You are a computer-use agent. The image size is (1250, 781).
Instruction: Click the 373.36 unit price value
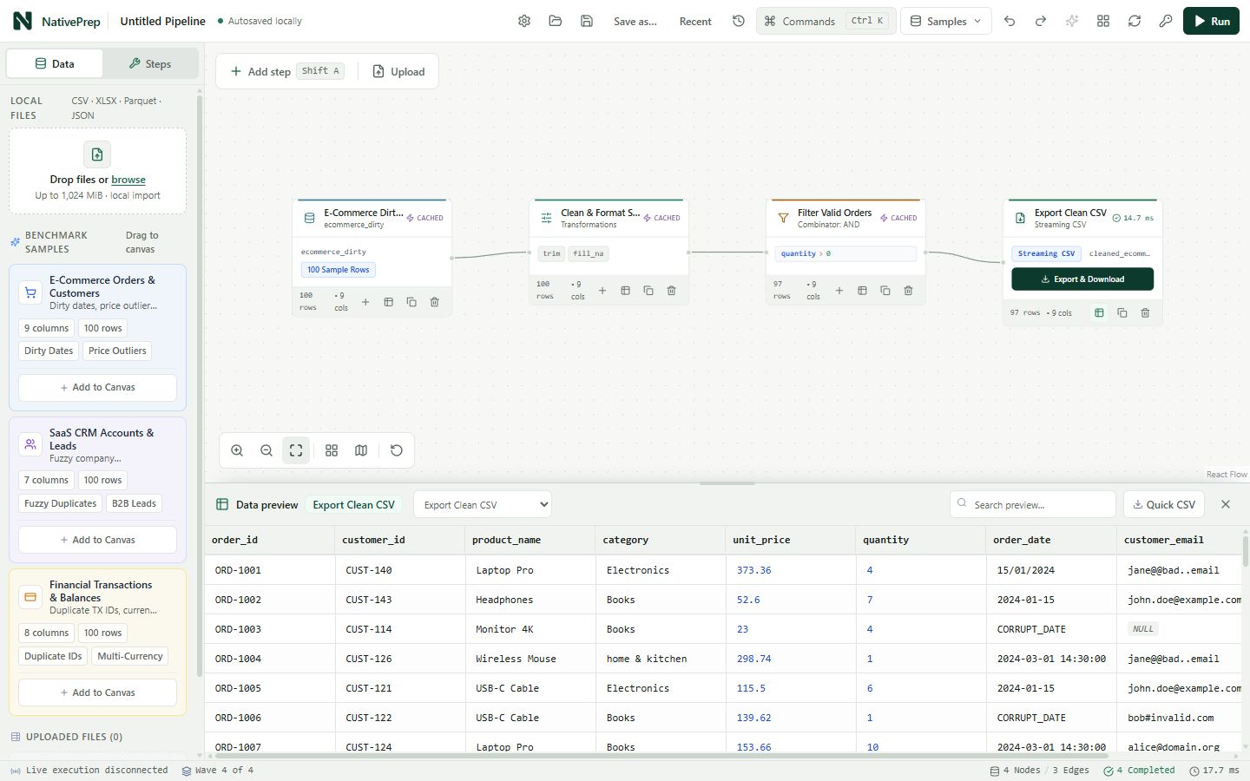pos(753,570)
